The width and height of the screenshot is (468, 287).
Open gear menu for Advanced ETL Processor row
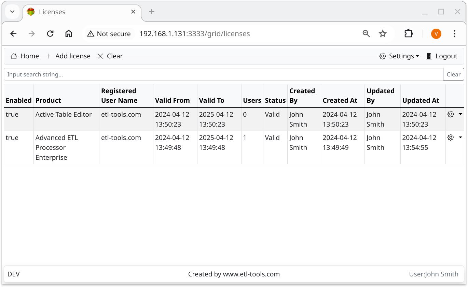tap(451, 138)
